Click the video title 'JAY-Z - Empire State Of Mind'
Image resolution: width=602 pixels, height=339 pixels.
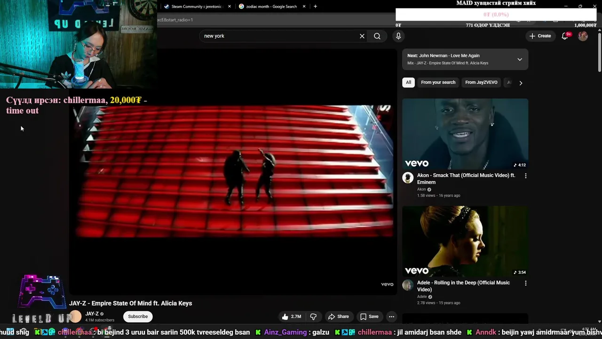click(x=130, y=303)
